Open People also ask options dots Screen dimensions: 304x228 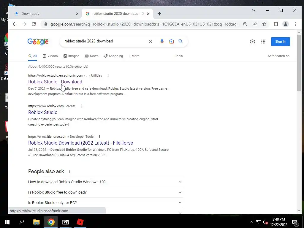coord(69,171)
